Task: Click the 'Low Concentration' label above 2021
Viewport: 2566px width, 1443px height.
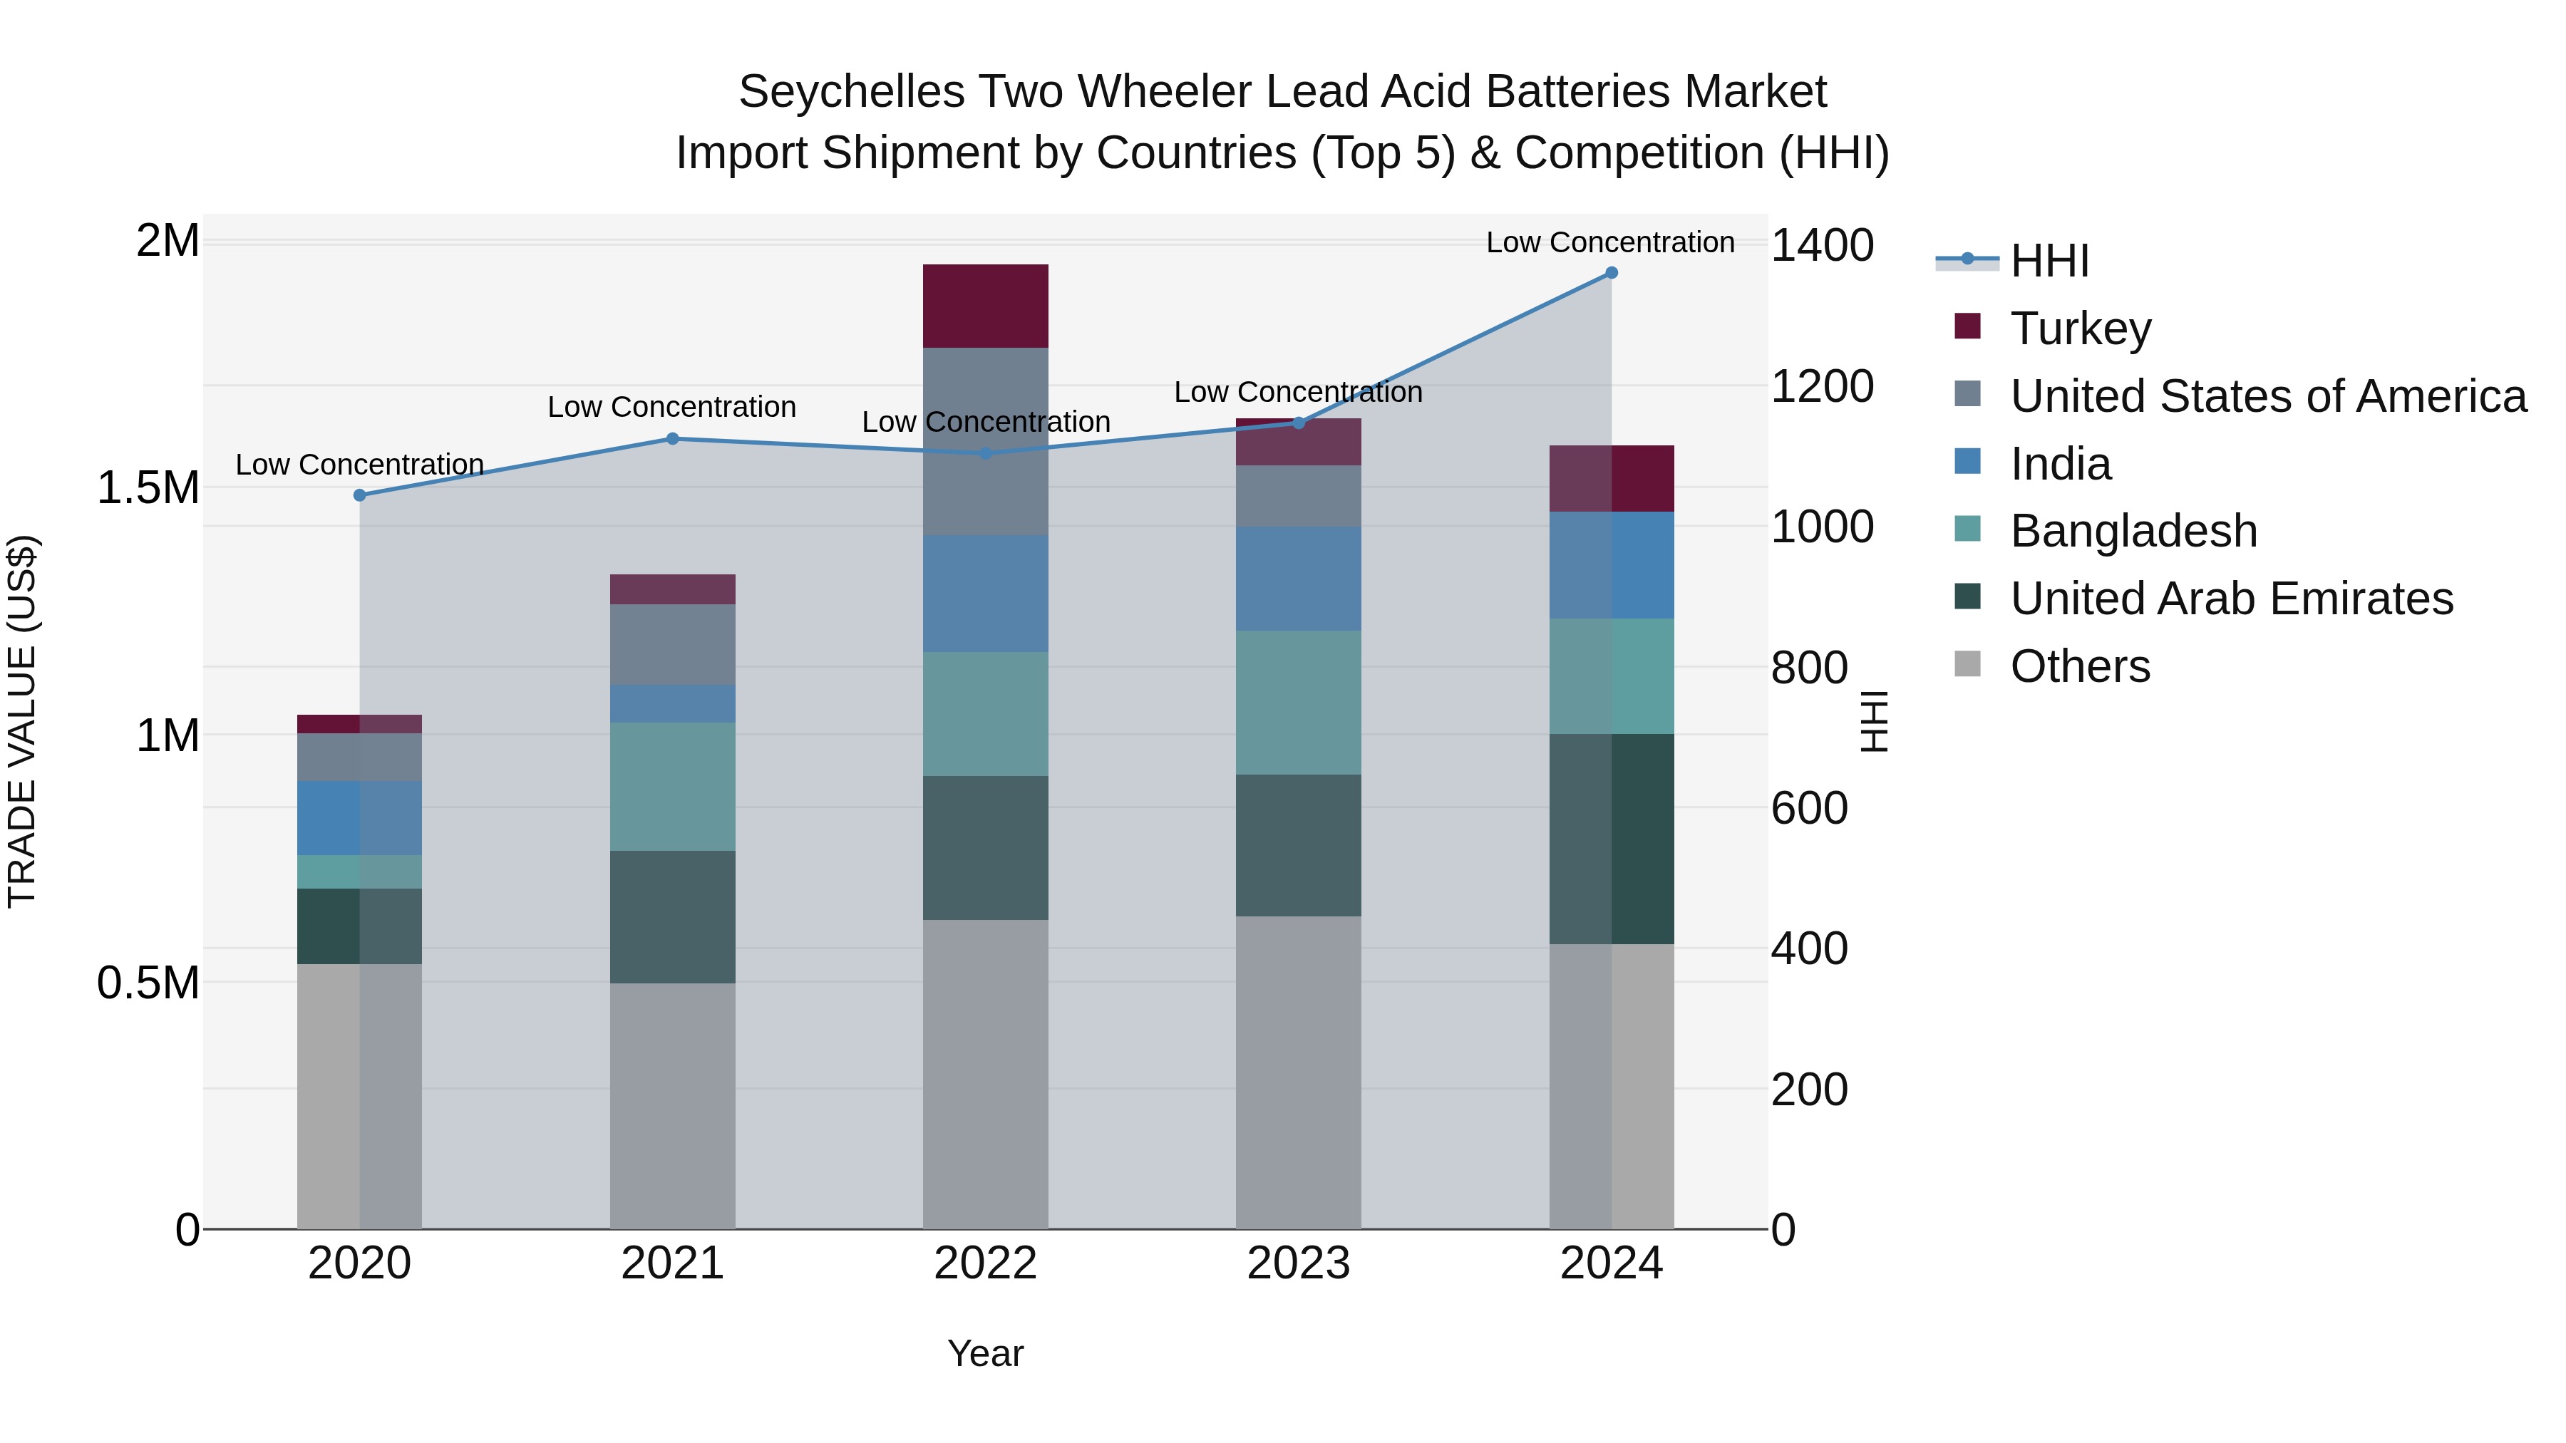Action: (x=672, y=406)
